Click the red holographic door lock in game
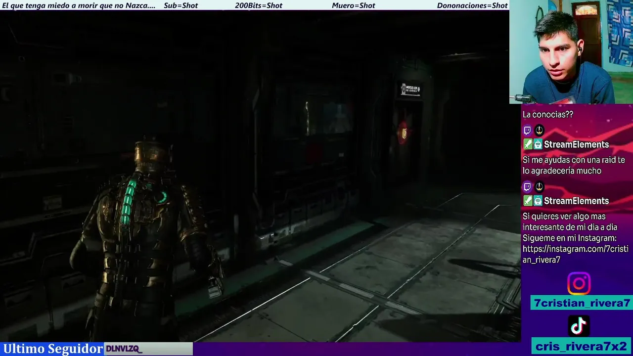 [404, 133]
